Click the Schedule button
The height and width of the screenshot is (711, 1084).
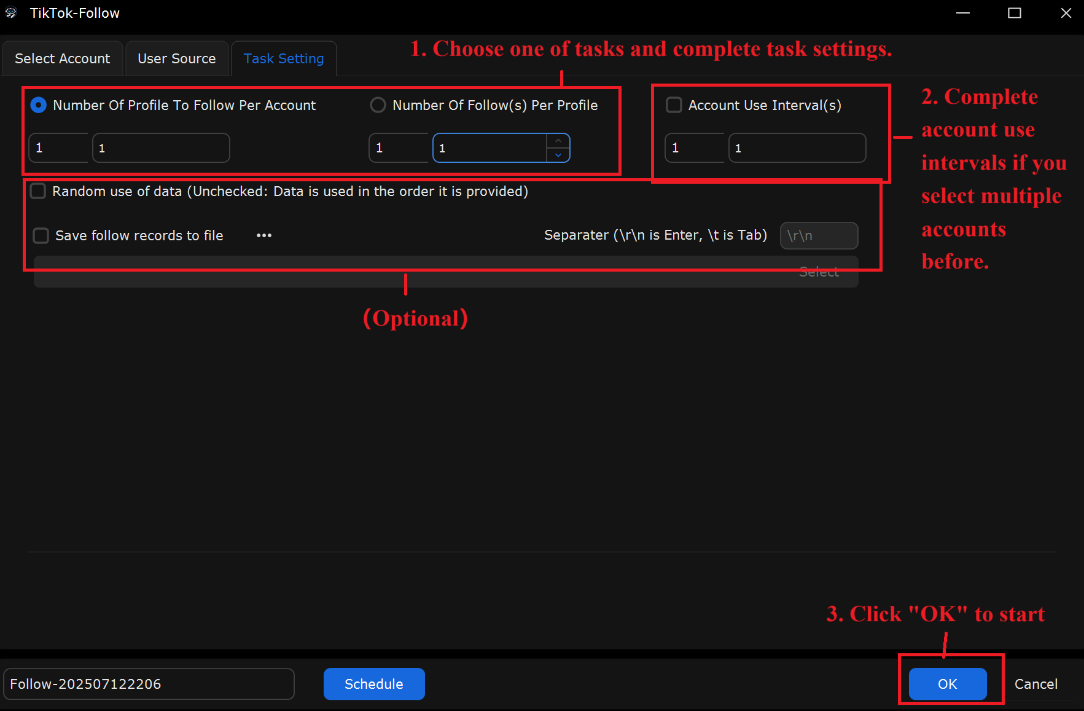point(374,684)
